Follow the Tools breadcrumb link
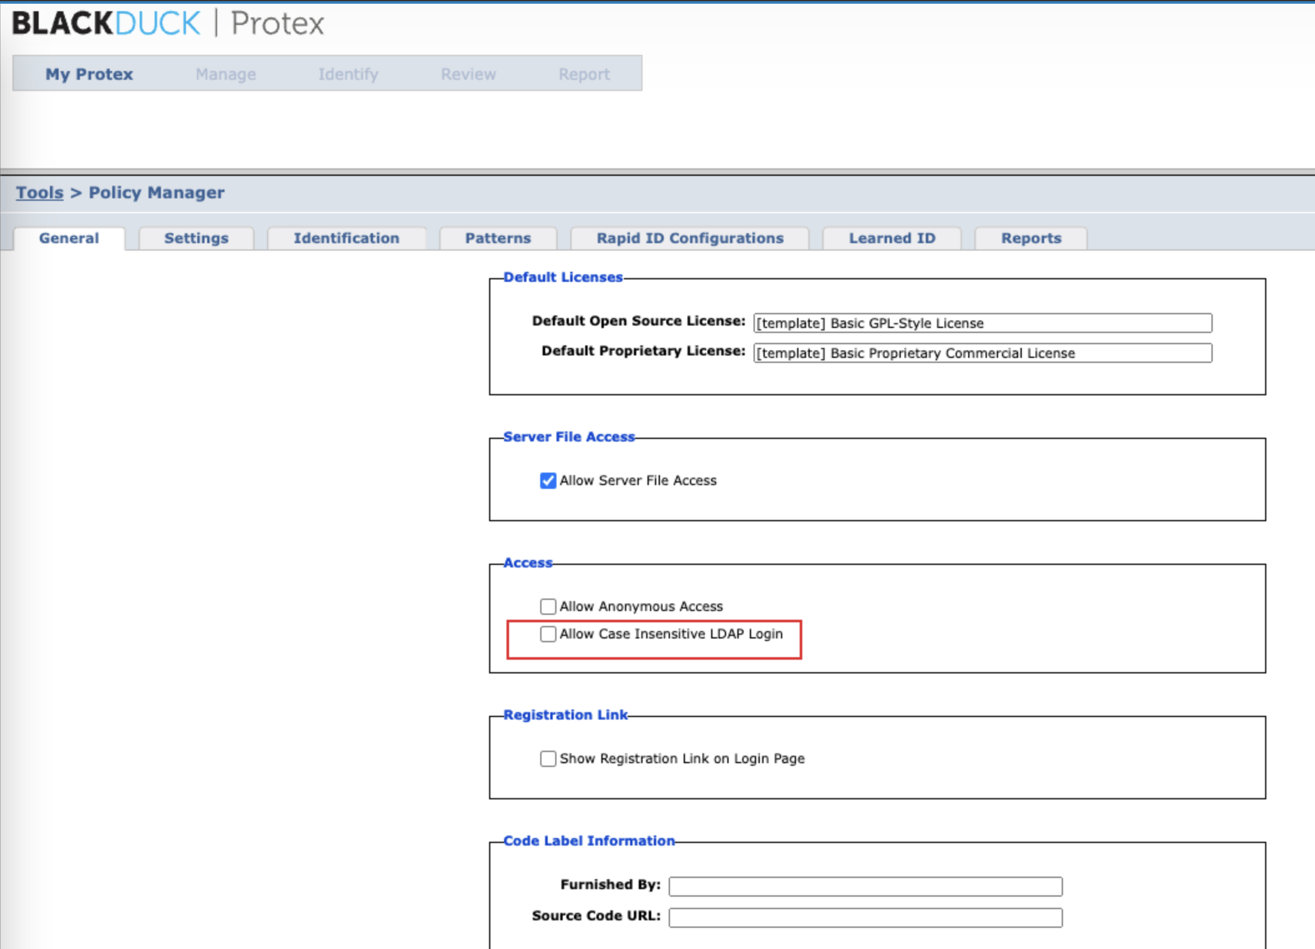The height and width of the screenshot is (949, 1315). pyautogui.click(x=40, y=193)
